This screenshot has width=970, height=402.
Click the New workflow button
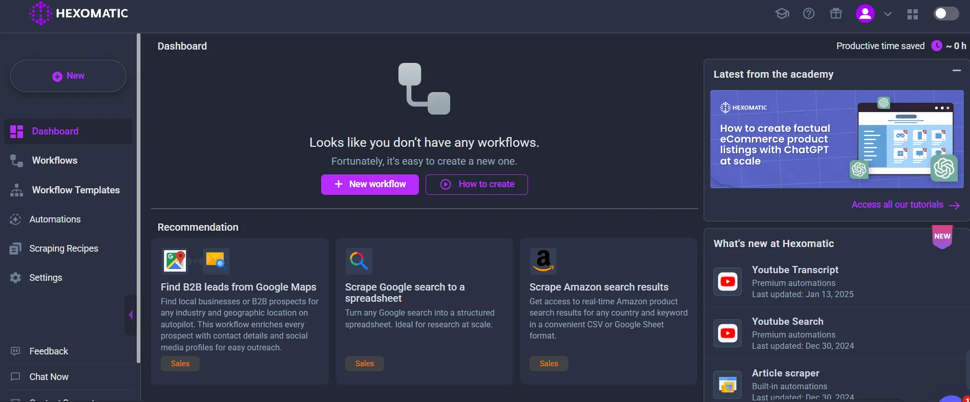click(370, 185)
